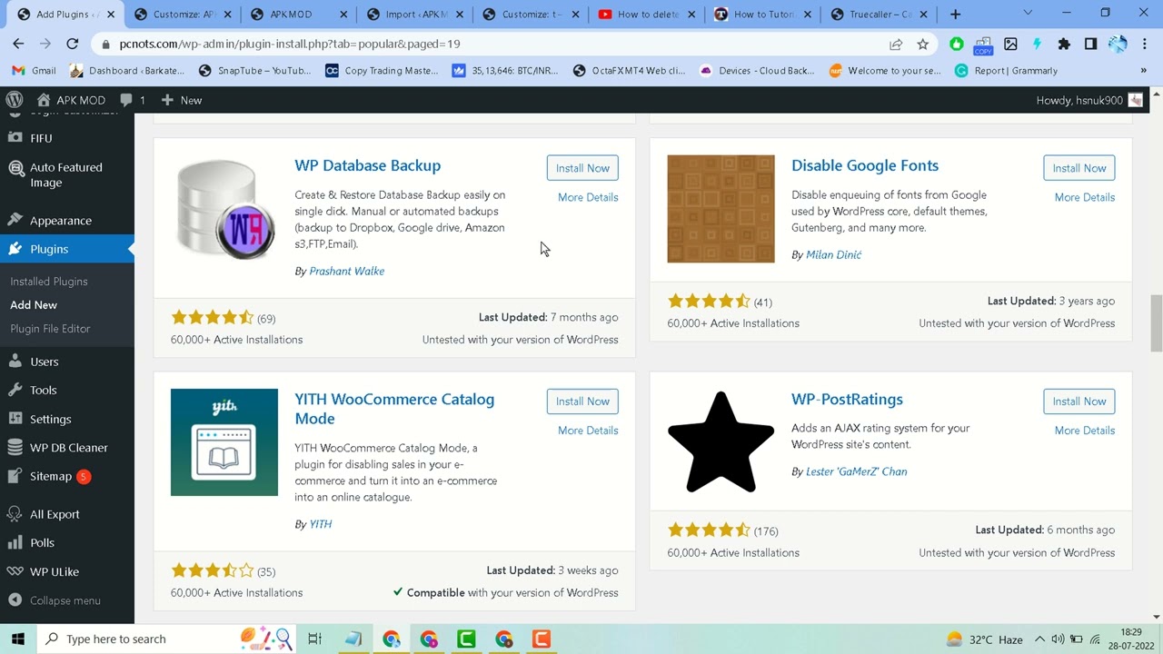
Task: Open the Howdy hsnuk900 account menu
Action: 1089,100
